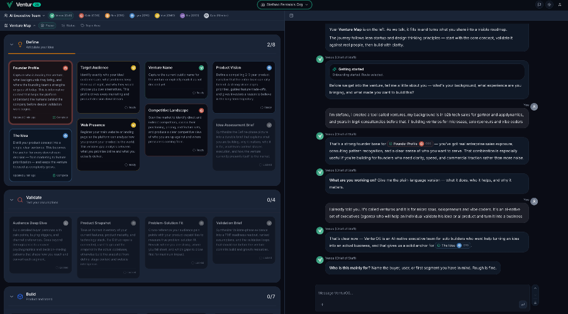This screenshot has height=314, width=568.
Task: Open the user account icon
Action: [x=560, y=4]
